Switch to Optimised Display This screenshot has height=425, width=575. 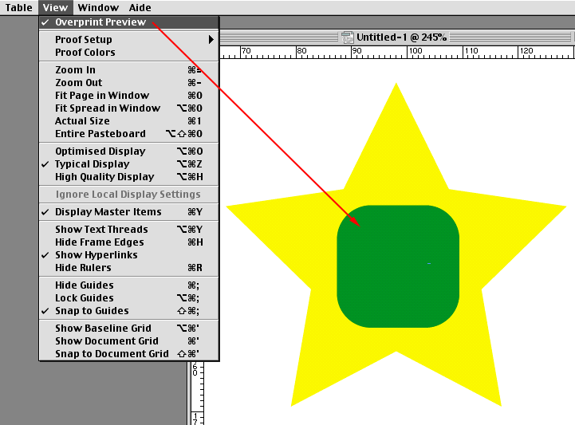pos(129,151)
